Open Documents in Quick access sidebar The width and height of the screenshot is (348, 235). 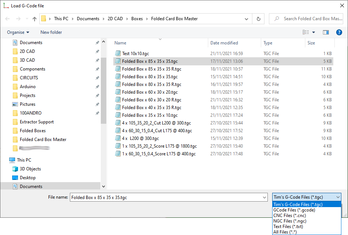(31, 43)
